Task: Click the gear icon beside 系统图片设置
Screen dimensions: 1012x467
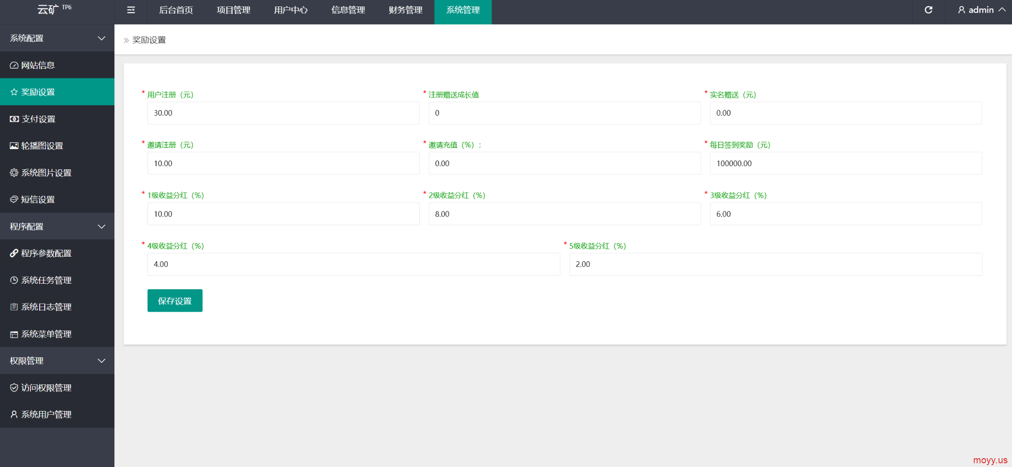Action: (x=14, y=173)
